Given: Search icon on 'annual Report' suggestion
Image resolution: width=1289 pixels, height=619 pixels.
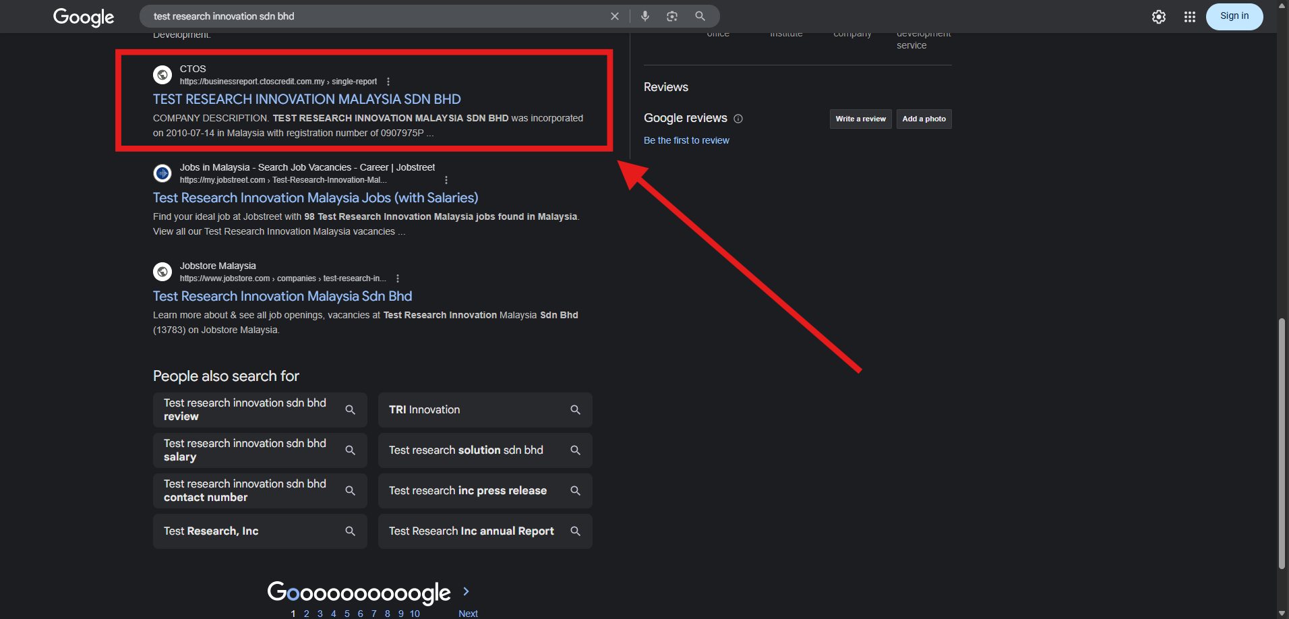Looking at the screenshot, I should (x=576, y=531).
